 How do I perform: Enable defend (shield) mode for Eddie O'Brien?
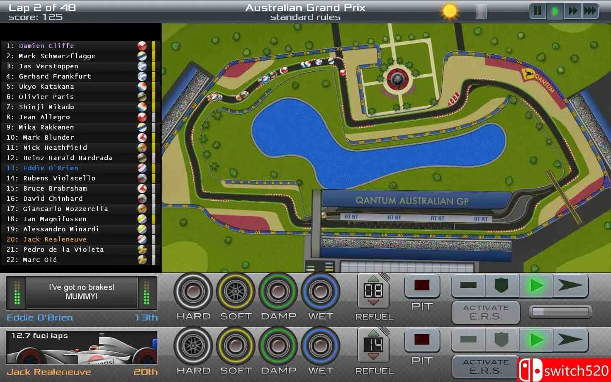502,286
